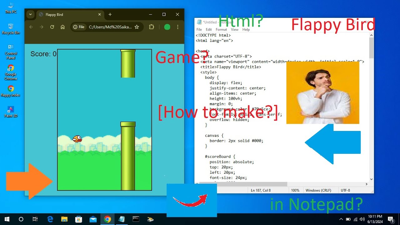Open Notepad's View menu
Image resolution: width=400 pixels, height=225 pixels.
[x=235, y=30]
